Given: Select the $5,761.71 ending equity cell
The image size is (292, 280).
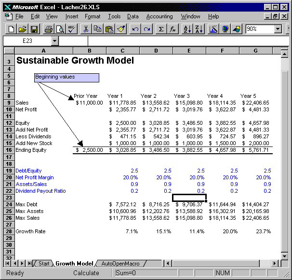Looking at the screenshot, I should [x=256, y=150].
